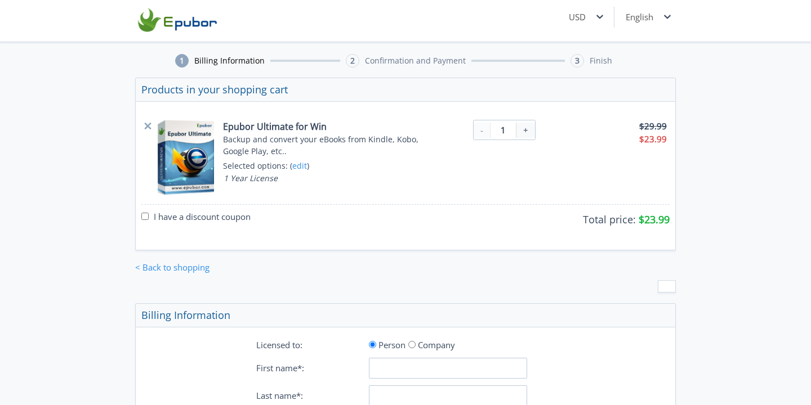Increase quantity with plus button
The width and height of the screenshot is (811, 405).
click(x=525, y=130)
